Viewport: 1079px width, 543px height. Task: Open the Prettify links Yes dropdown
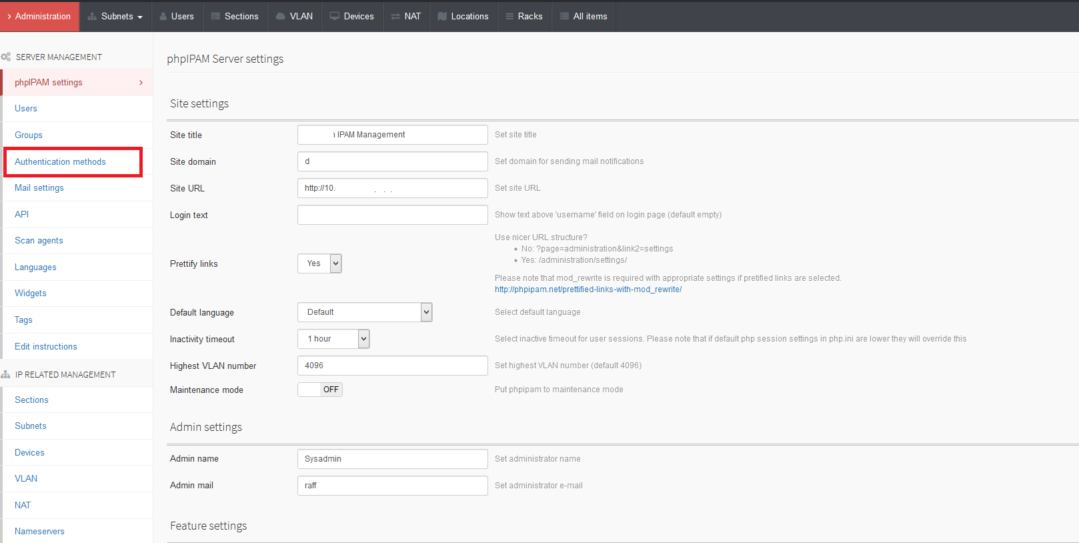tap(319, 263)
